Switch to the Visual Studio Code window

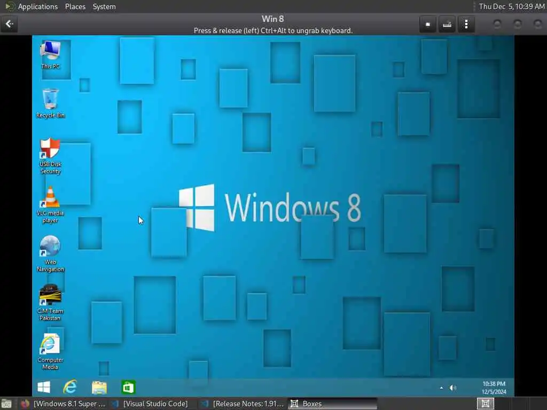point(151,404)
